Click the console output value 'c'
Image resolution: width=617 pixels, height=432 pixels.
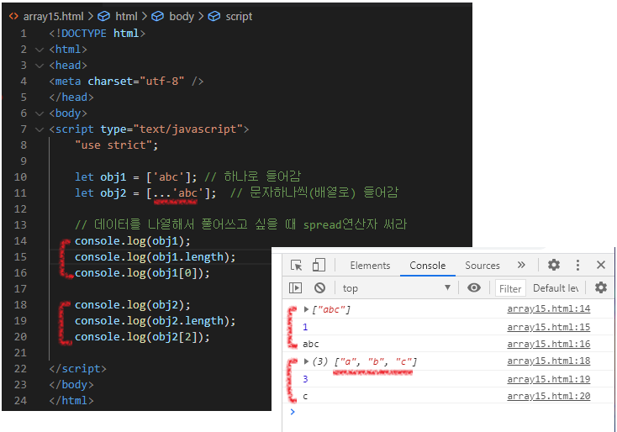(305, 397)
